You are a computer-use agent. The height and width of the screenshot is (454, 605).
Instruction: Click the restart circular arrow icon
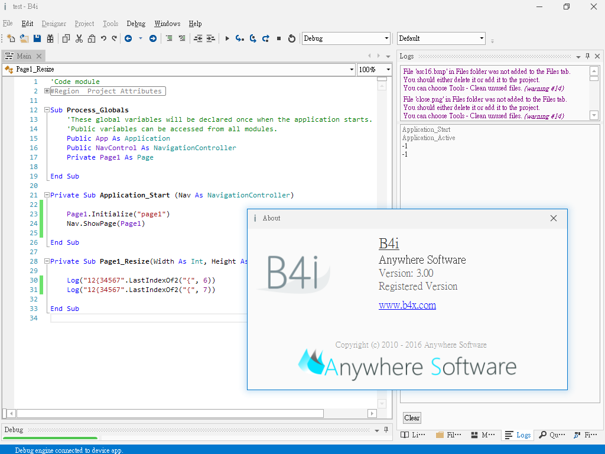pos(292,38)
